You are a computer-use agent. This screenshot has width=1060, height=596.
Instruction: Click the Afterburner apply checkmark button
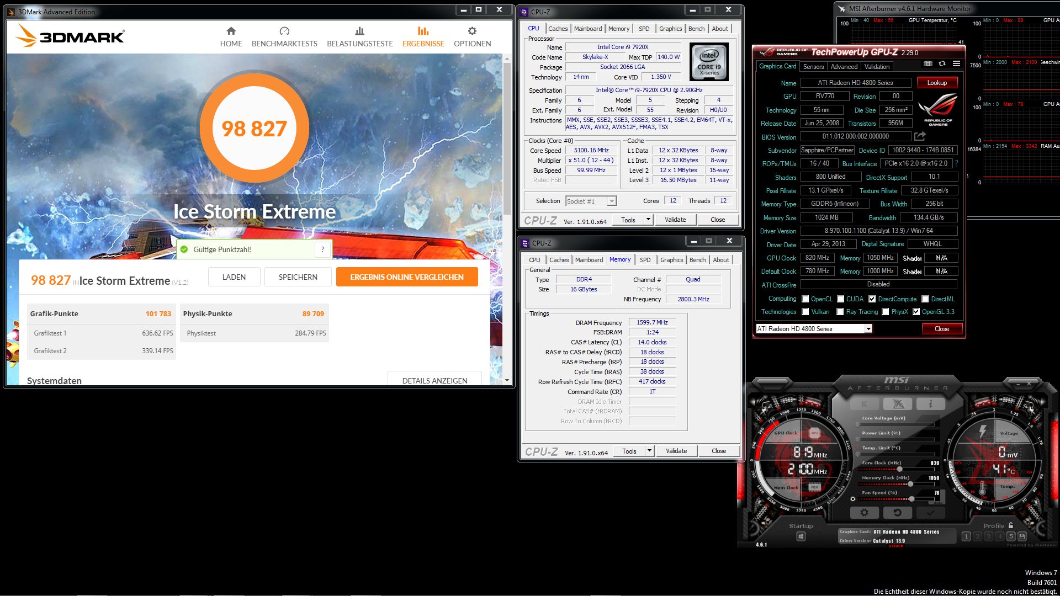[x=930, y=513]
